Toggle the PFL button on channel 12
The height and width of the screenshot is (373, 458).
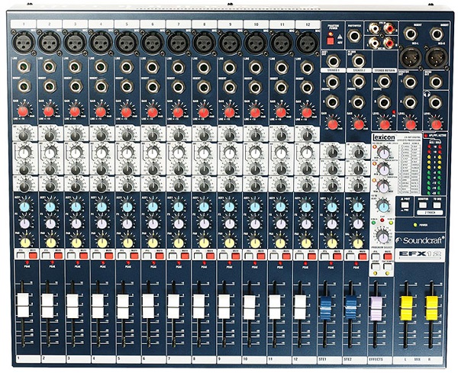(x=299, y=256)
